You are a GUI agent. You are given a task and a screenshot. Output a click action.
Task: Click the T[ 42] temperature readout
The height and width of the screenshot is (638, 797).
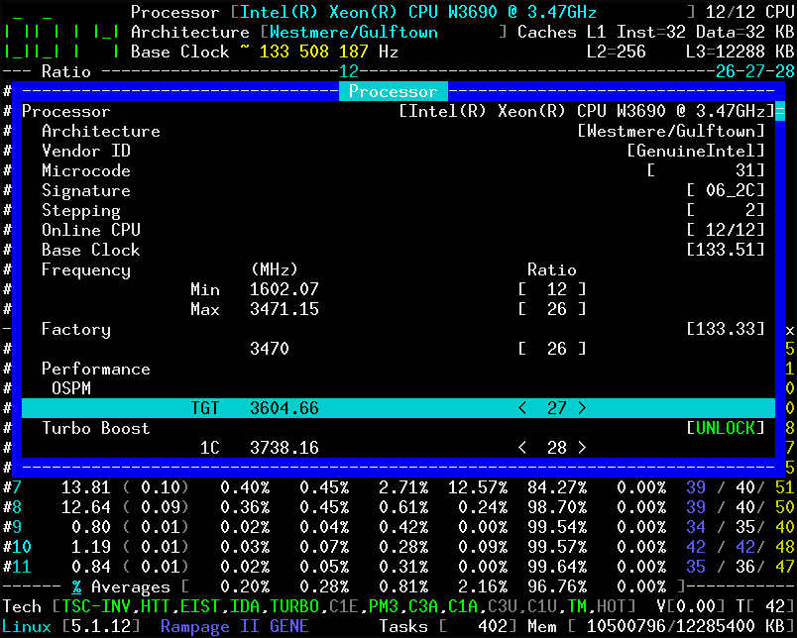(x=764, y=606)
